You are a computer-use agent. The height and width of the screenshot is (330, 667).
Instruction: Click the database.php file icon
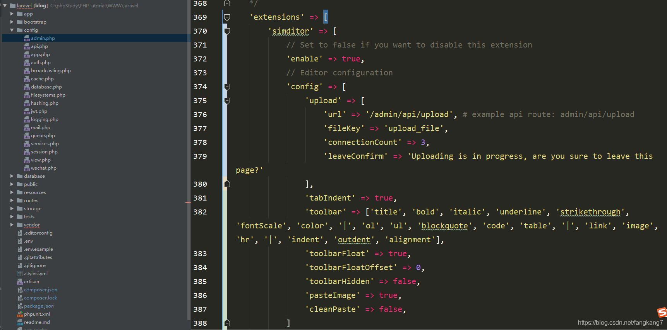click(27, 87)
